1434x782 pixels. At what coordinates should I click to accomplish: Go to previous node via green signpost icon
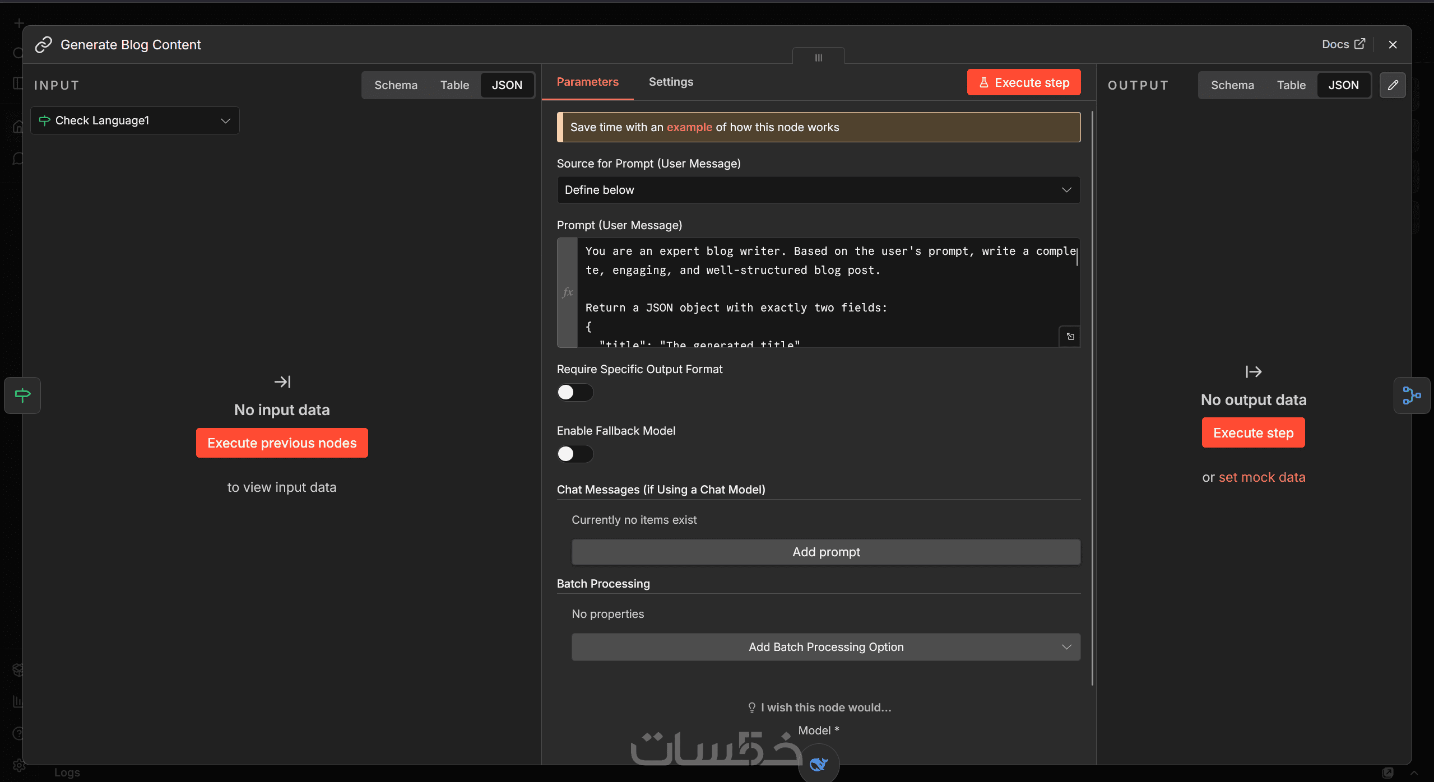point(22,395)
